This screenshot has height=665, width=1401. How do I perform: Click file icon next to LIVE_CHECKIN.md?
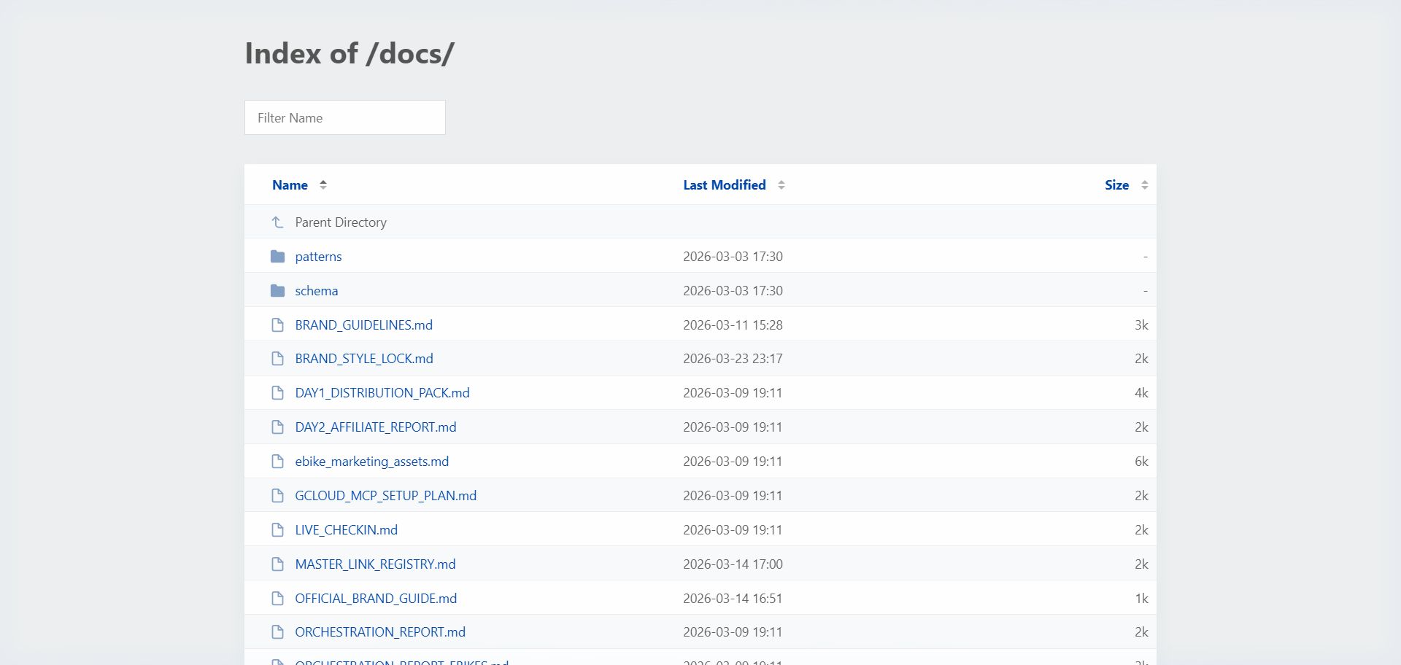277,530
